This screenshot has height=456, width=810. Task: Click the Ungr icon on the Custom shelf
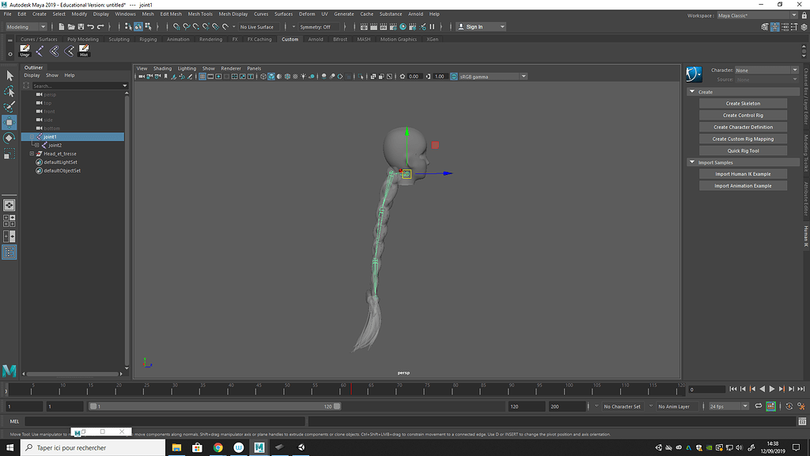pos(25,52)
